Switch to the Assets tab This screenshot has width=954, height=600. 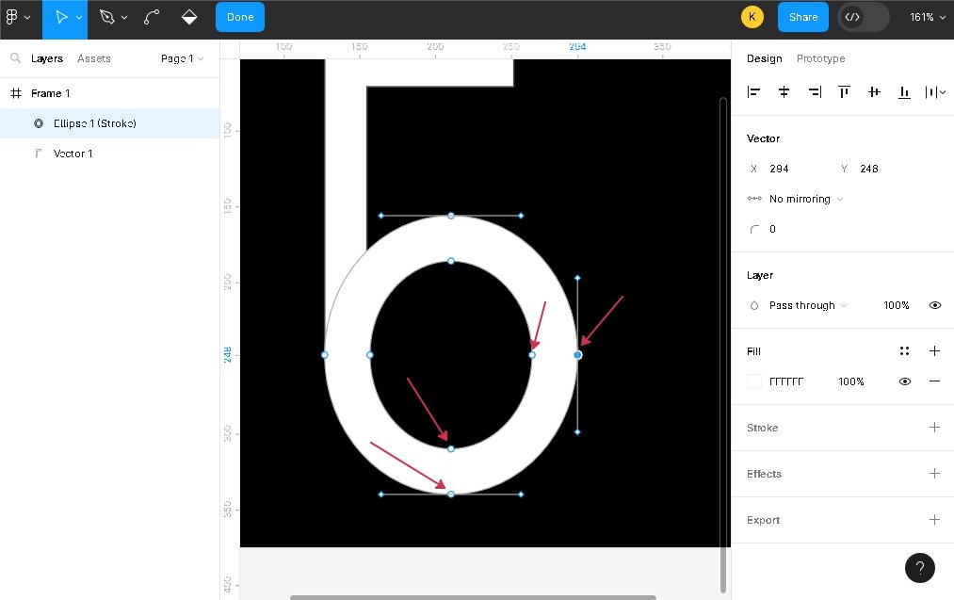click(93, 58)
